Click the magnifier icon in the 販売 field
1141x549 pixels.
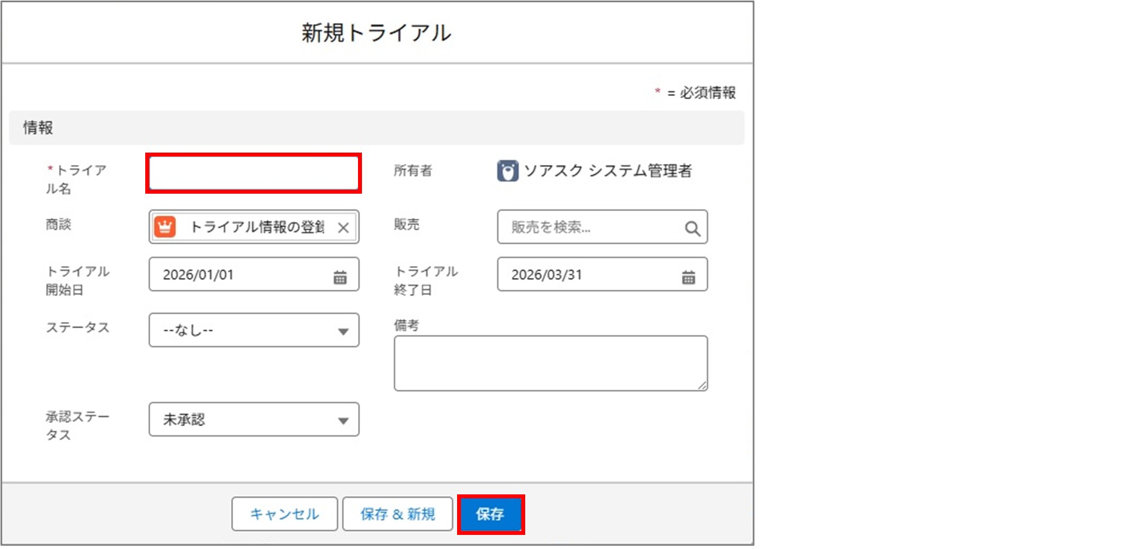[x=692, y=227]
